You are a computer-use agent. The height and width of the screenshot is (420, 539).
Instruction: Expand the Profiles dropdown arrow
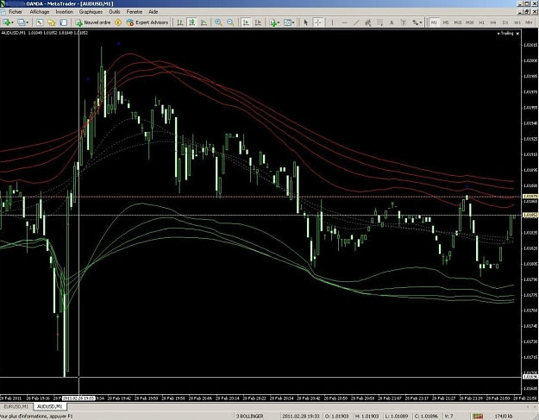pos(27,22)
